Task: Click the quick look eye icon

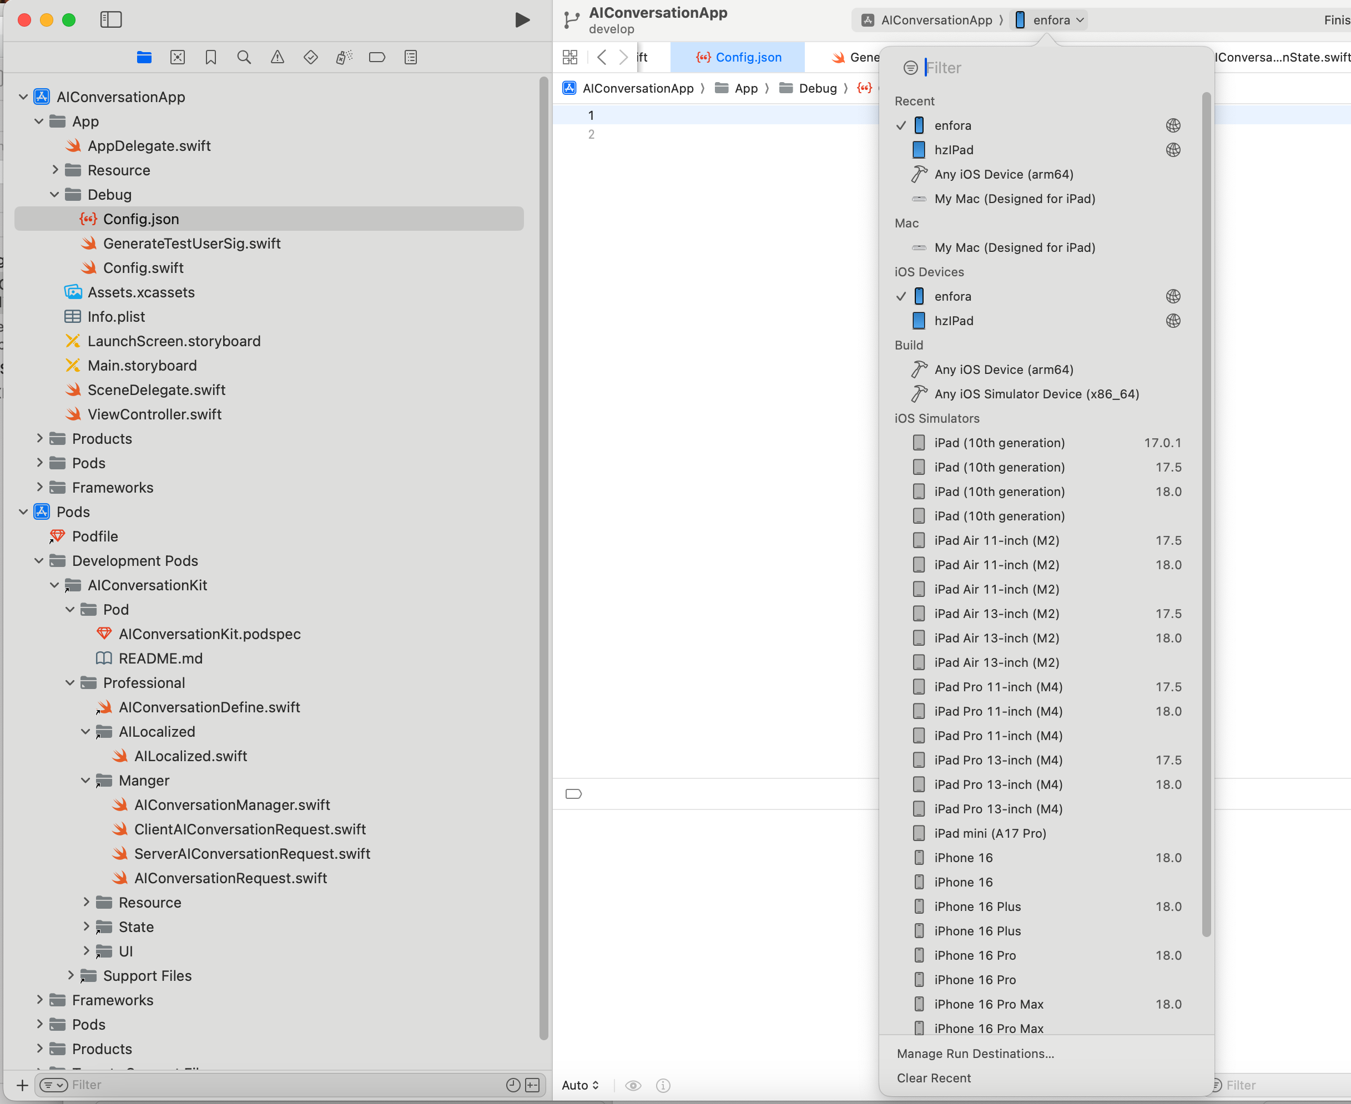Action: tap(633, 1086)
